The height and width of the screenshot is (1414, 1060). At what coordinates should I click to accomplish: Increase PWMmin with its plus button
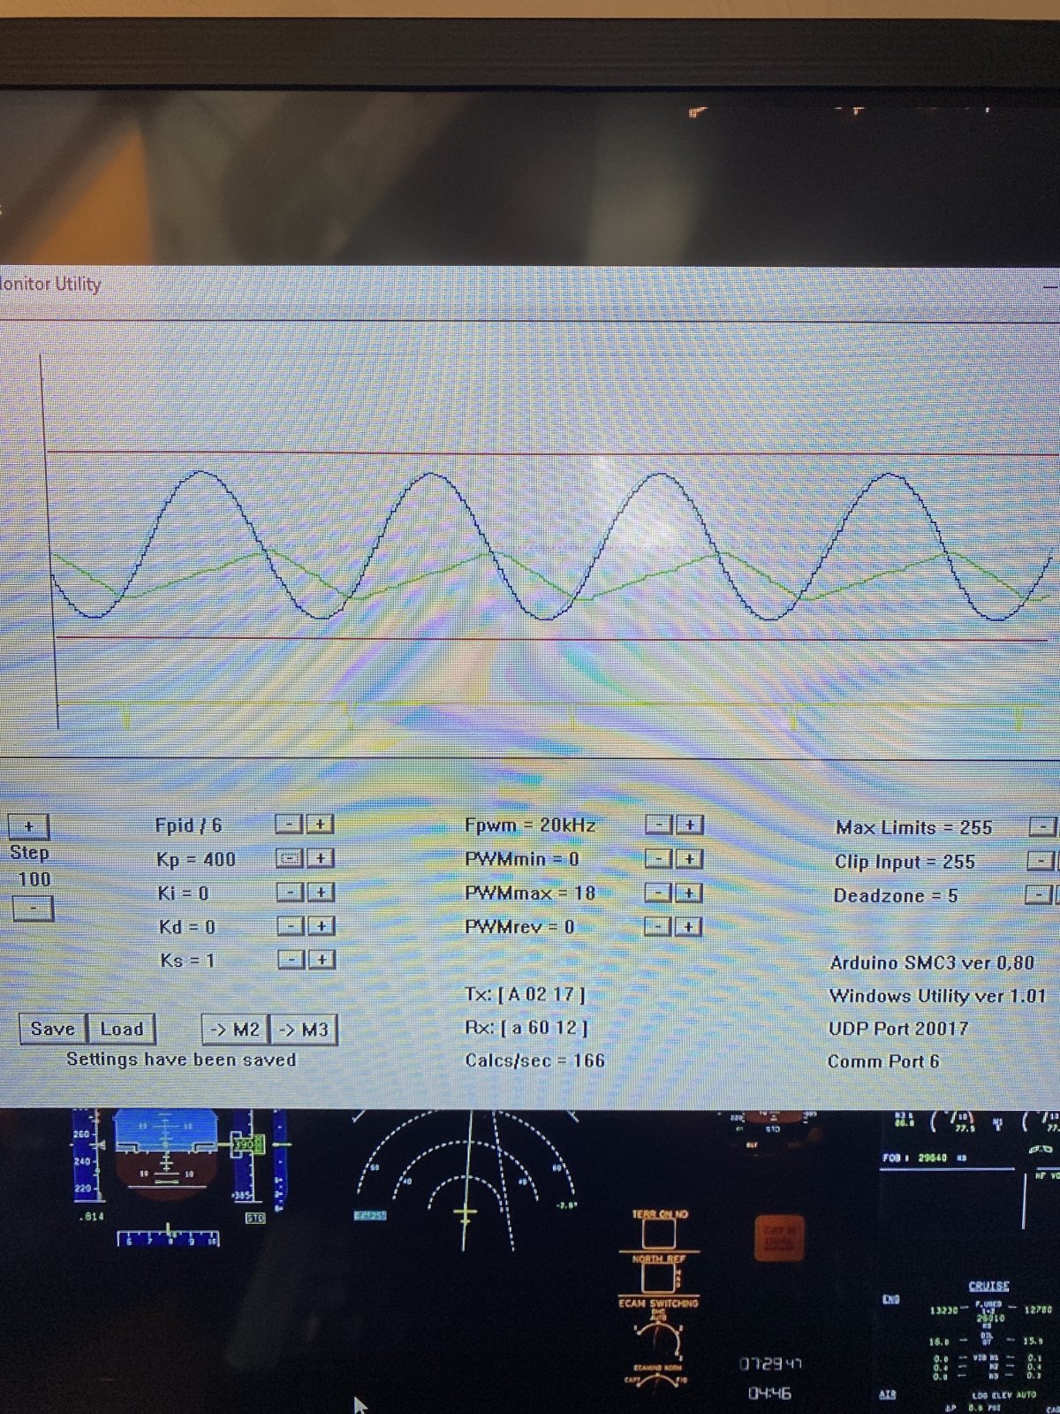(689, 858)
